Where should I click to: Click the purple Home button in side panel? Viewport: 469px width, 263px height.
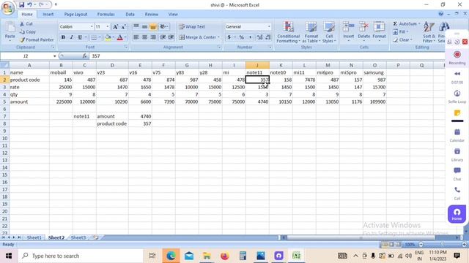[x=457, y=214]
